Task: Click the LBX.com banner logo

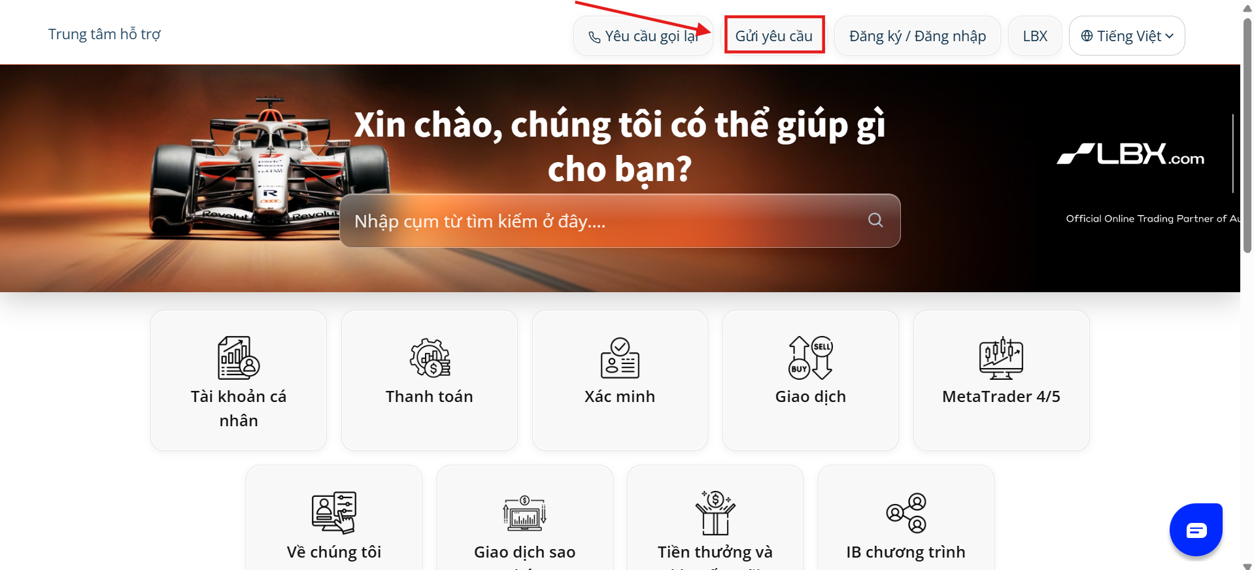Action: coord(1130,154)
